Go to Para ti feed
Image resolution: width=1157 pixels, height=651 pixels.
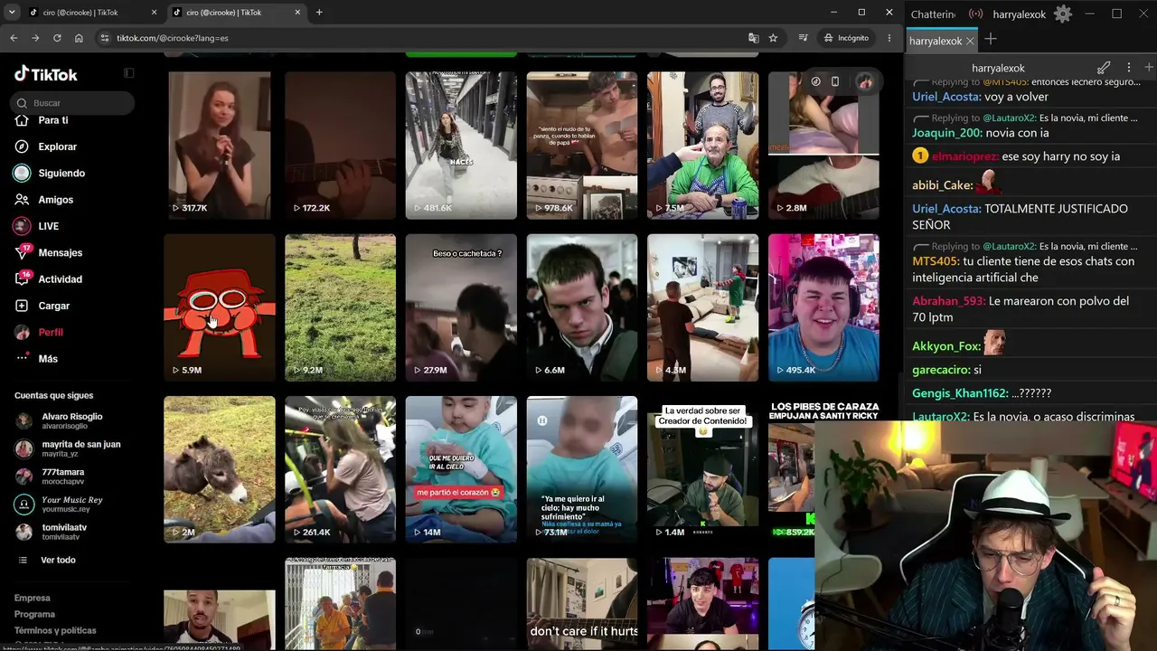point(53,120)
